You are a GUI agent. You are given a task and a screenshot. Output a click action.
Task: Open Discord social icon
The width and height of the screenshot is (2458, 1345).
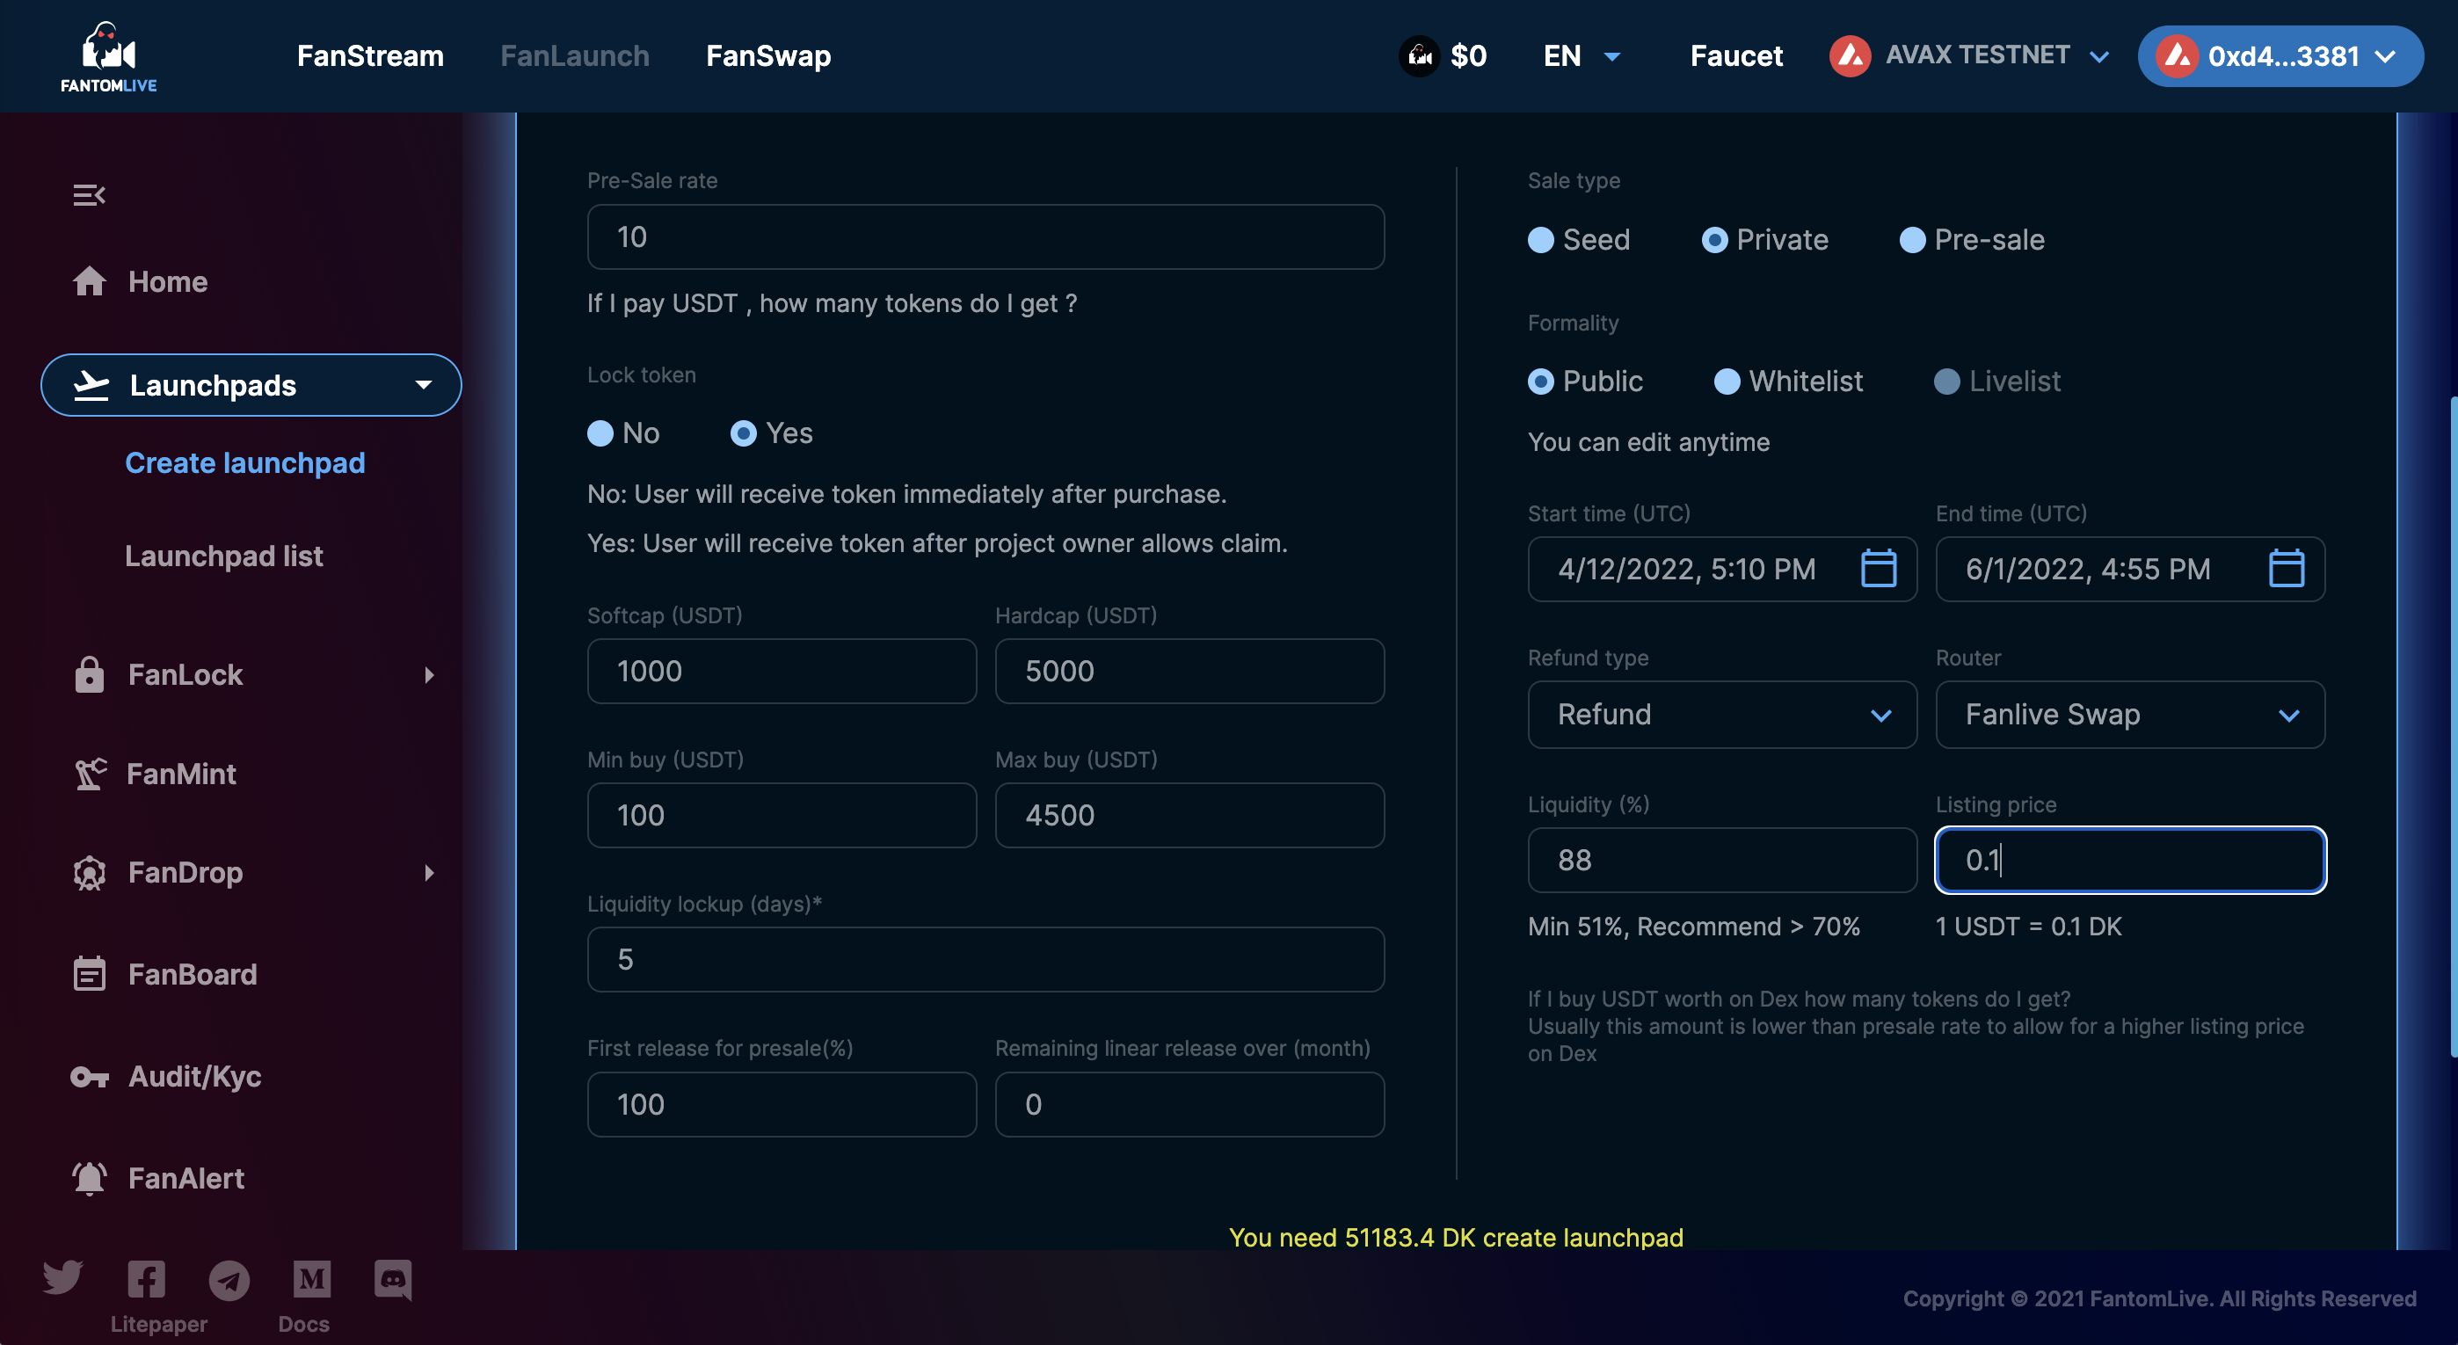pyautogui.click(x=392, y=1279)
